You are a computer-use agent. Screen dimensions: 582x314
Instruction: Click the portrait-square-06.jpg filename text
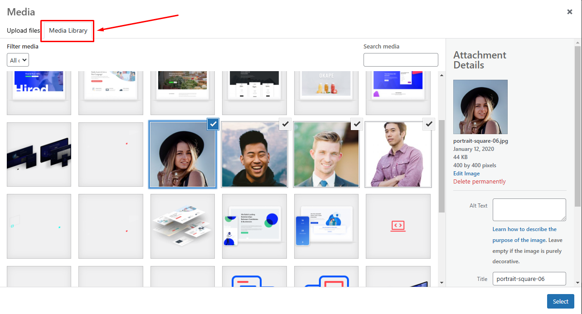point(480,141)
